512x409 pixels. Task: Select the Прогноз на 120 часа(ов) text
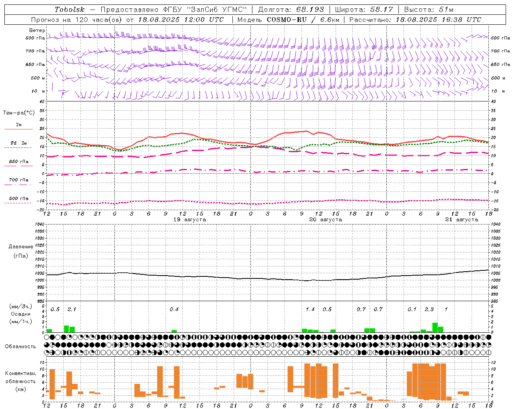click(77, 20)
